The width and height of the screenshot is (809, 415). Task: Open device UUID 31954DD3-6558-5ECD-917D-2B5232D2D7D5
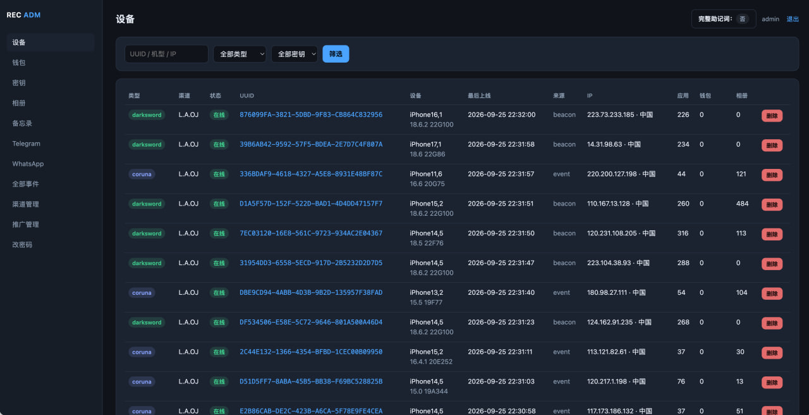311,263
